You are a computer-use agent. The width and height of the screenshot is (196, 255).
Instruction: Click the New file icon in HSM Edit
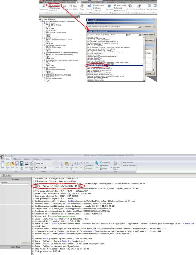[x=2, y=164]
